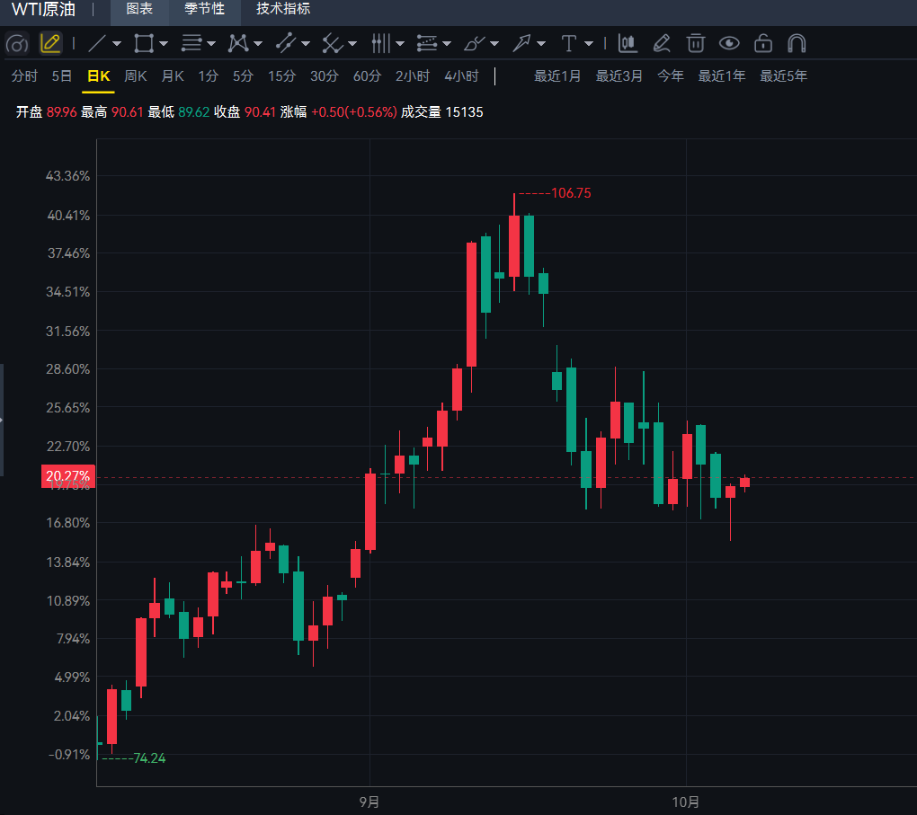Image resolution: width=917 pixels, height=815 pixels.
Task: Click the edit drawings pen icon
Action: click(x=662, y=43)
